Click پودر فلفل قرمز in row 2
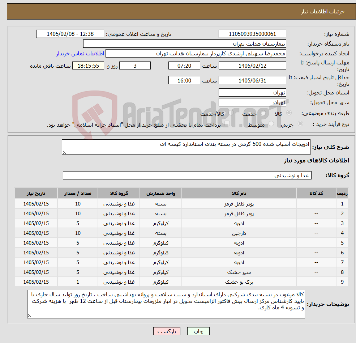Screen dimensions: 356x343 pyautogui.click(x=239, y=214)
